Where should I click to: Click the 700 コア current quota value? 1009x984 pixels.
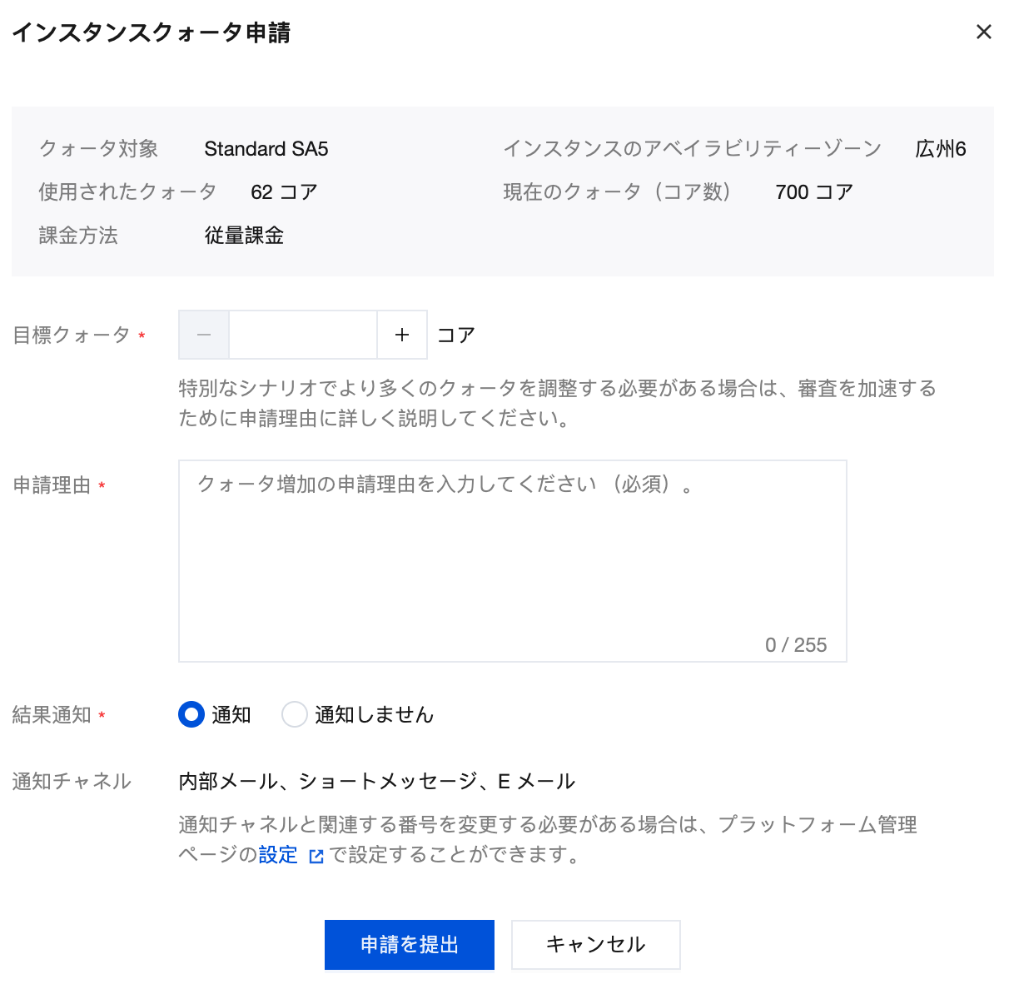813,192
